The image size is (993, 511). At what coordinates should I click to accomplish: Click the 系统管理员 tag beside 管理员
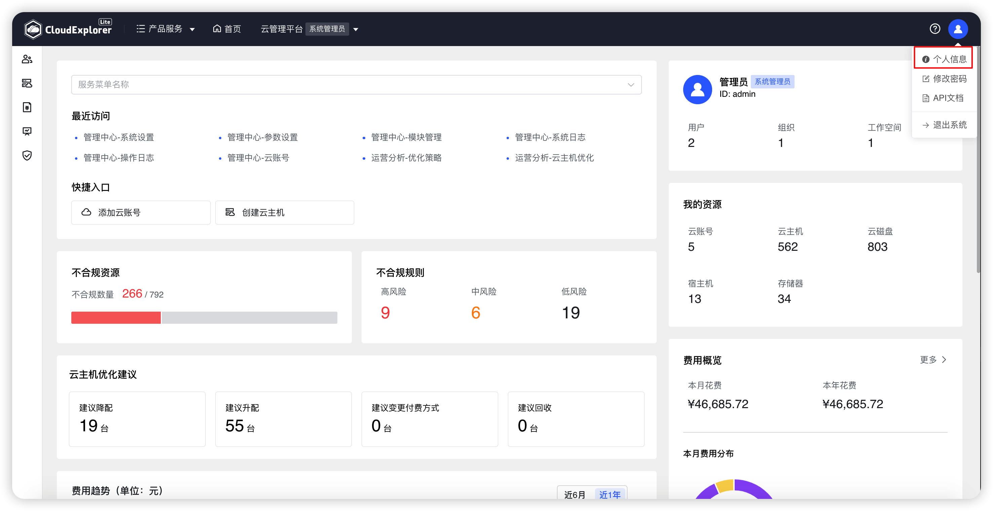772,82
